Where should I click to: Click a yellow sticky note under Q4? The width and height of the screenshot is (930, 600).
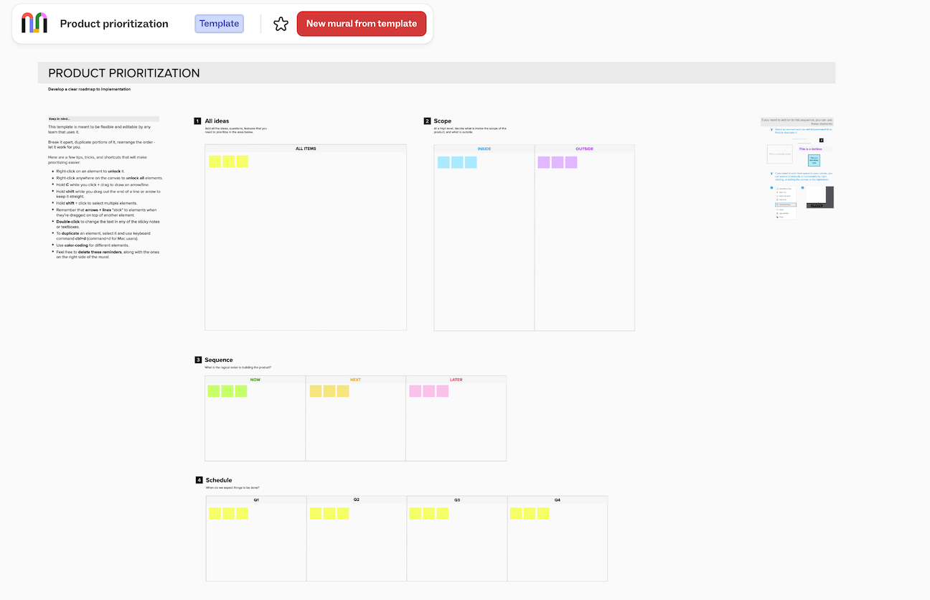click(x=516, y=513)
